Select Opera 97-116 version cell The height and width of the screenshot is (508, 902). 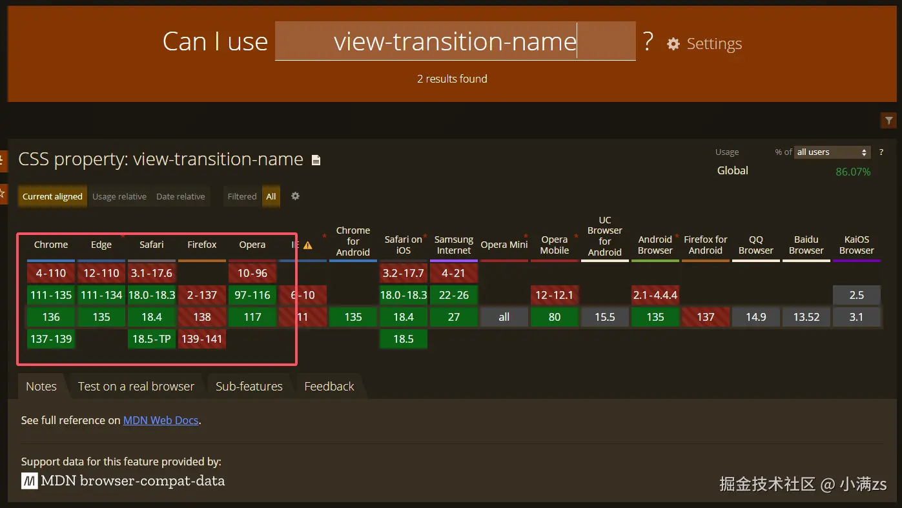coord(252,295)
